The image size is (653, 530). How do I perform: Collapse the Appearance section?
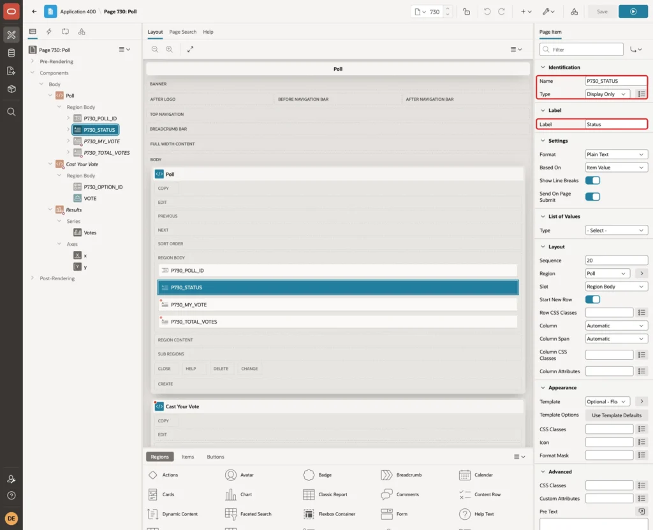(543, 387)
